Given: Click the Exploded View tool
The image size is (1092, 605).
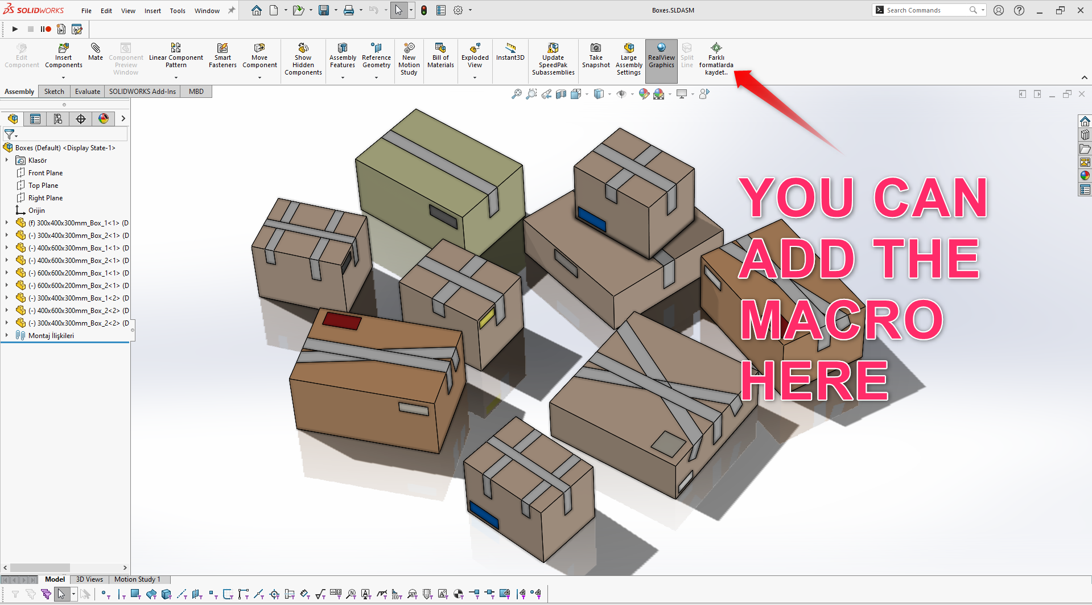Looking at the screenshot, I should [475, 56].
